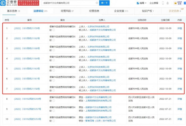Switch to 法律诉讼 tab
186x126 pixels.
(40, 11)
